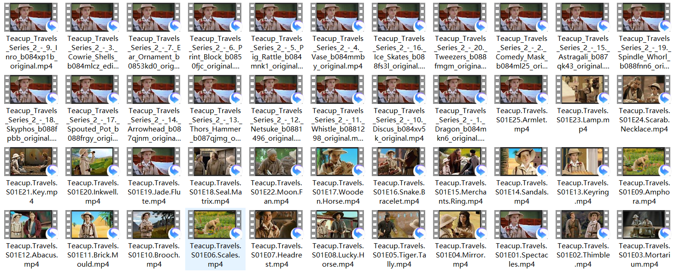The image size is (674, 274).
Task: Select the S01E20.Inkwell.mp4 file icon
Action: pos(93,161)
